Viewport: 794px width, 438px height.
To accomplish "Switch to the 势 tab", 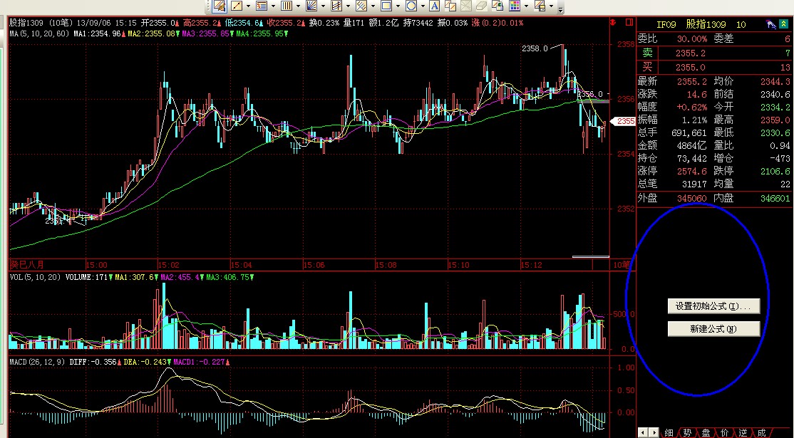I will tap(687, 432).
